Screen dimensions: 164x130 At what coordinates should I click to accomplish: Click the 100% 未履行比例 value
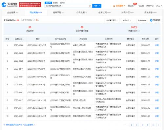coord(134,27)
